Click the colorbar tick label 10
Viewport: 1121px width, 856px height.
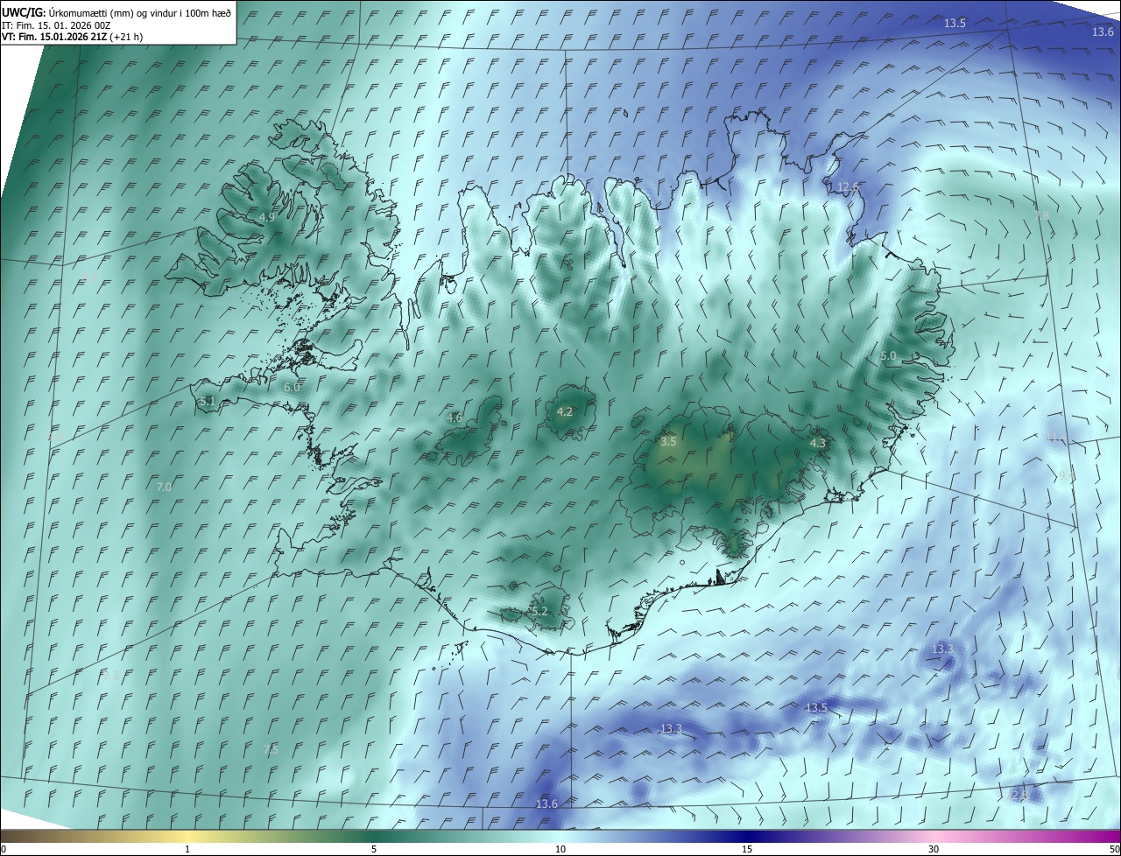[560, 849]
